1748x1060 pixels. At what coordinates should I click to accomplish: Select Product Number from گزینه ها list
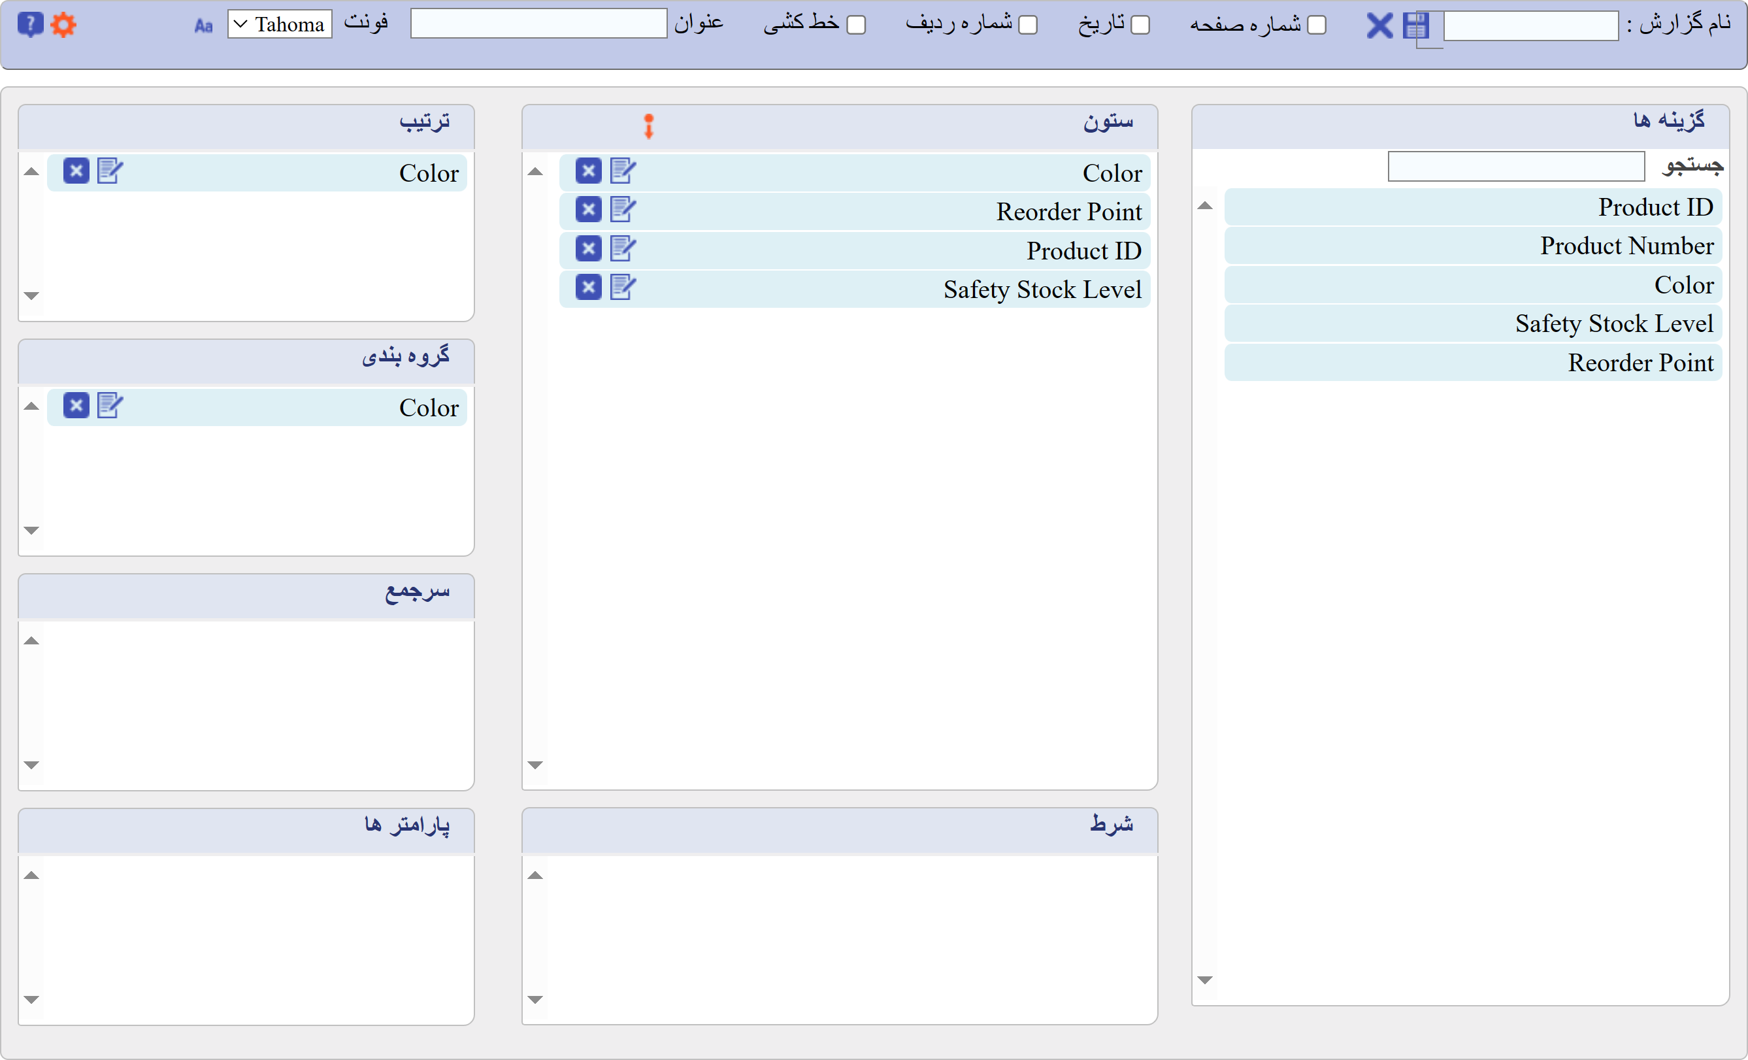tap(1472, 246)
